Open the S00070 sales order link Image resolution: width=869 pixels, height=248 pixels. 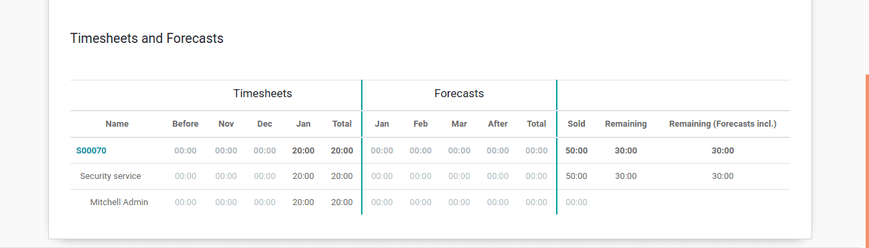[x=91, y=151]
